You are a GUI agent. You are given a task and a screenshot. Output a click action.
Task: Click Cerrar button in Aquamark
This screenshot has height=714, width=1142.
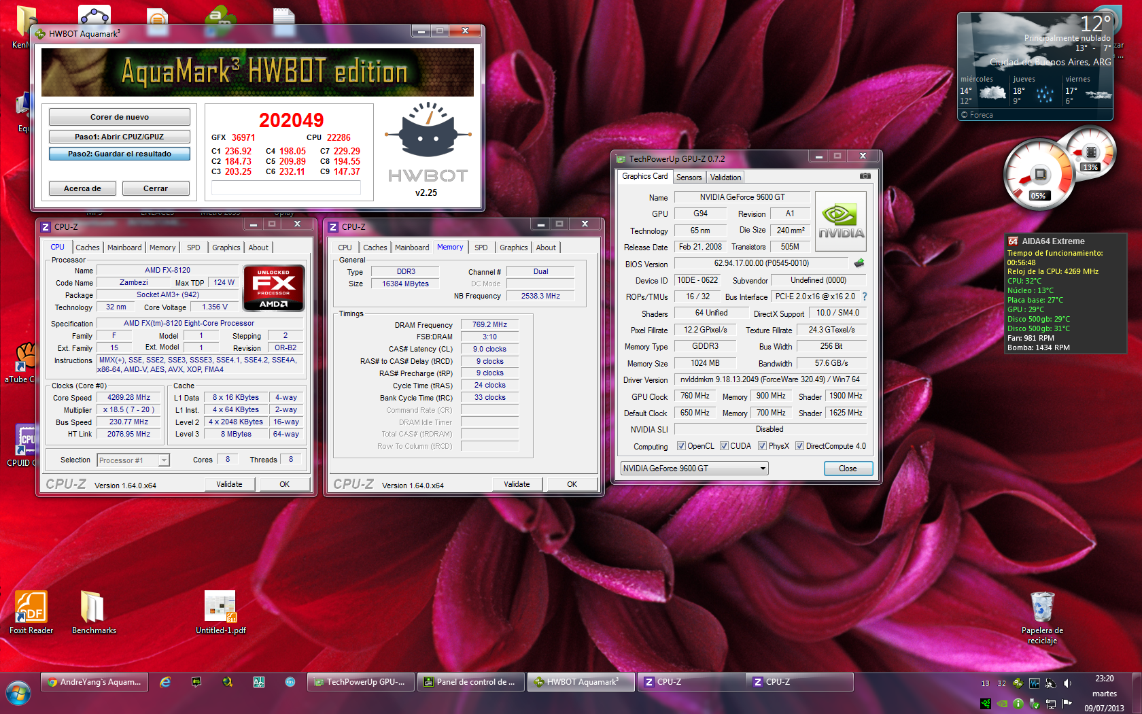(x=156, y=188)
